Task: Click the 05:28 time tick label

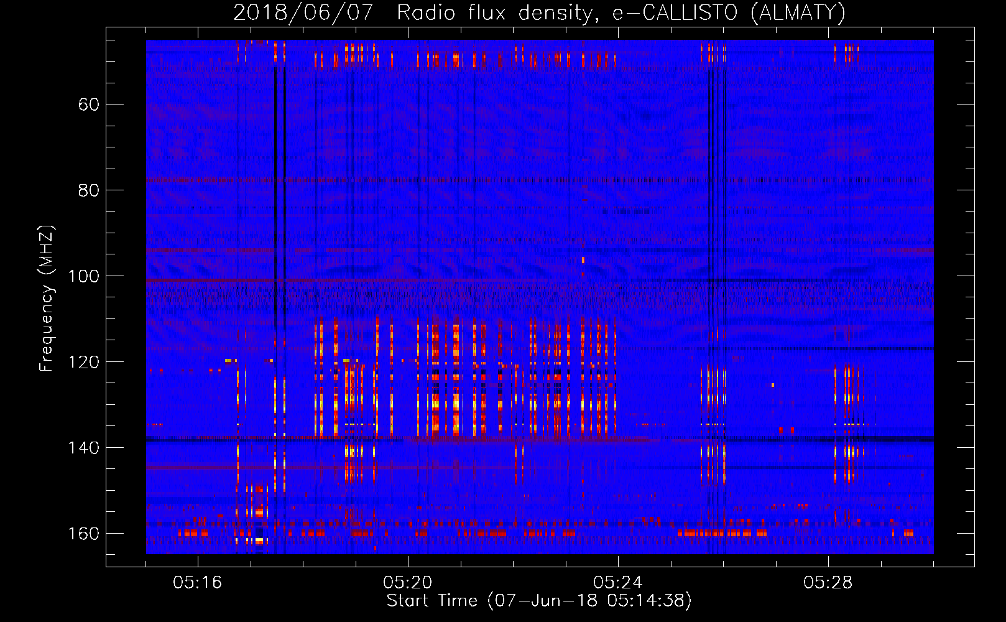Action: (828, 583)
